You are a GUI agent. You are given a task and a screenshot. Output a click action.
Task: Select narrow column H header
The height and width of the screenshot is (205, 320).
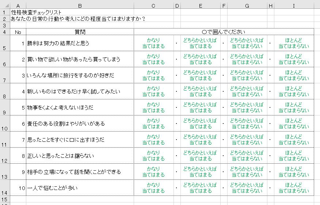pyautogui.click(x=271, y=6)
